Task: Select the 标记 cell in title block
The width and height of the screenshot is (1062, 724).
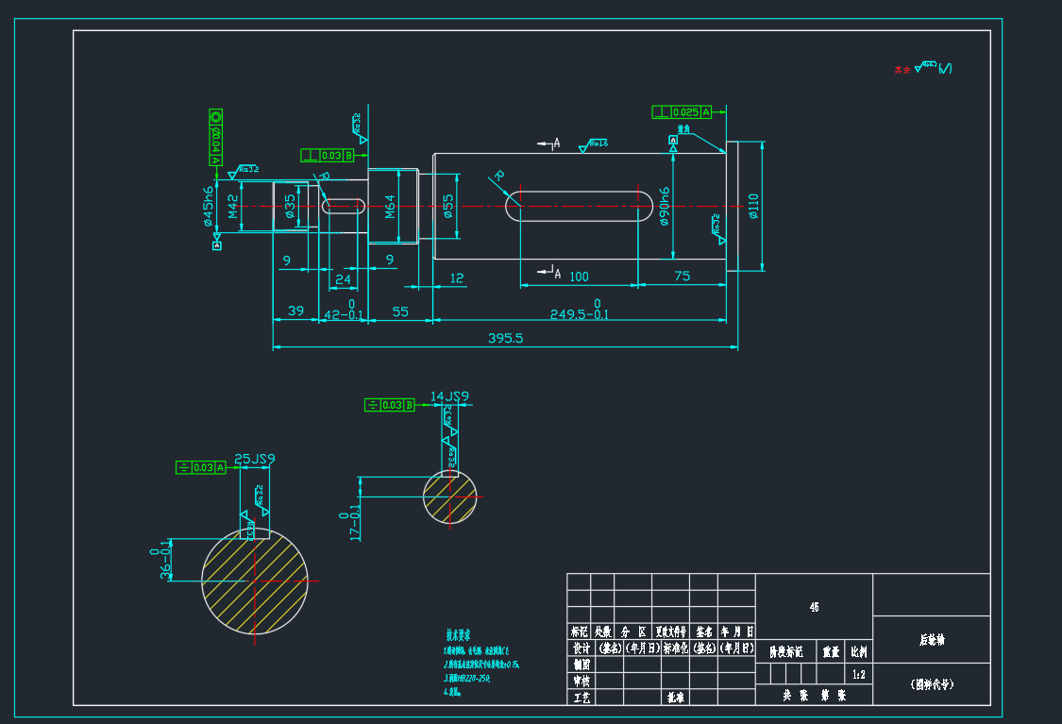Action: click(x=579, y=631)
